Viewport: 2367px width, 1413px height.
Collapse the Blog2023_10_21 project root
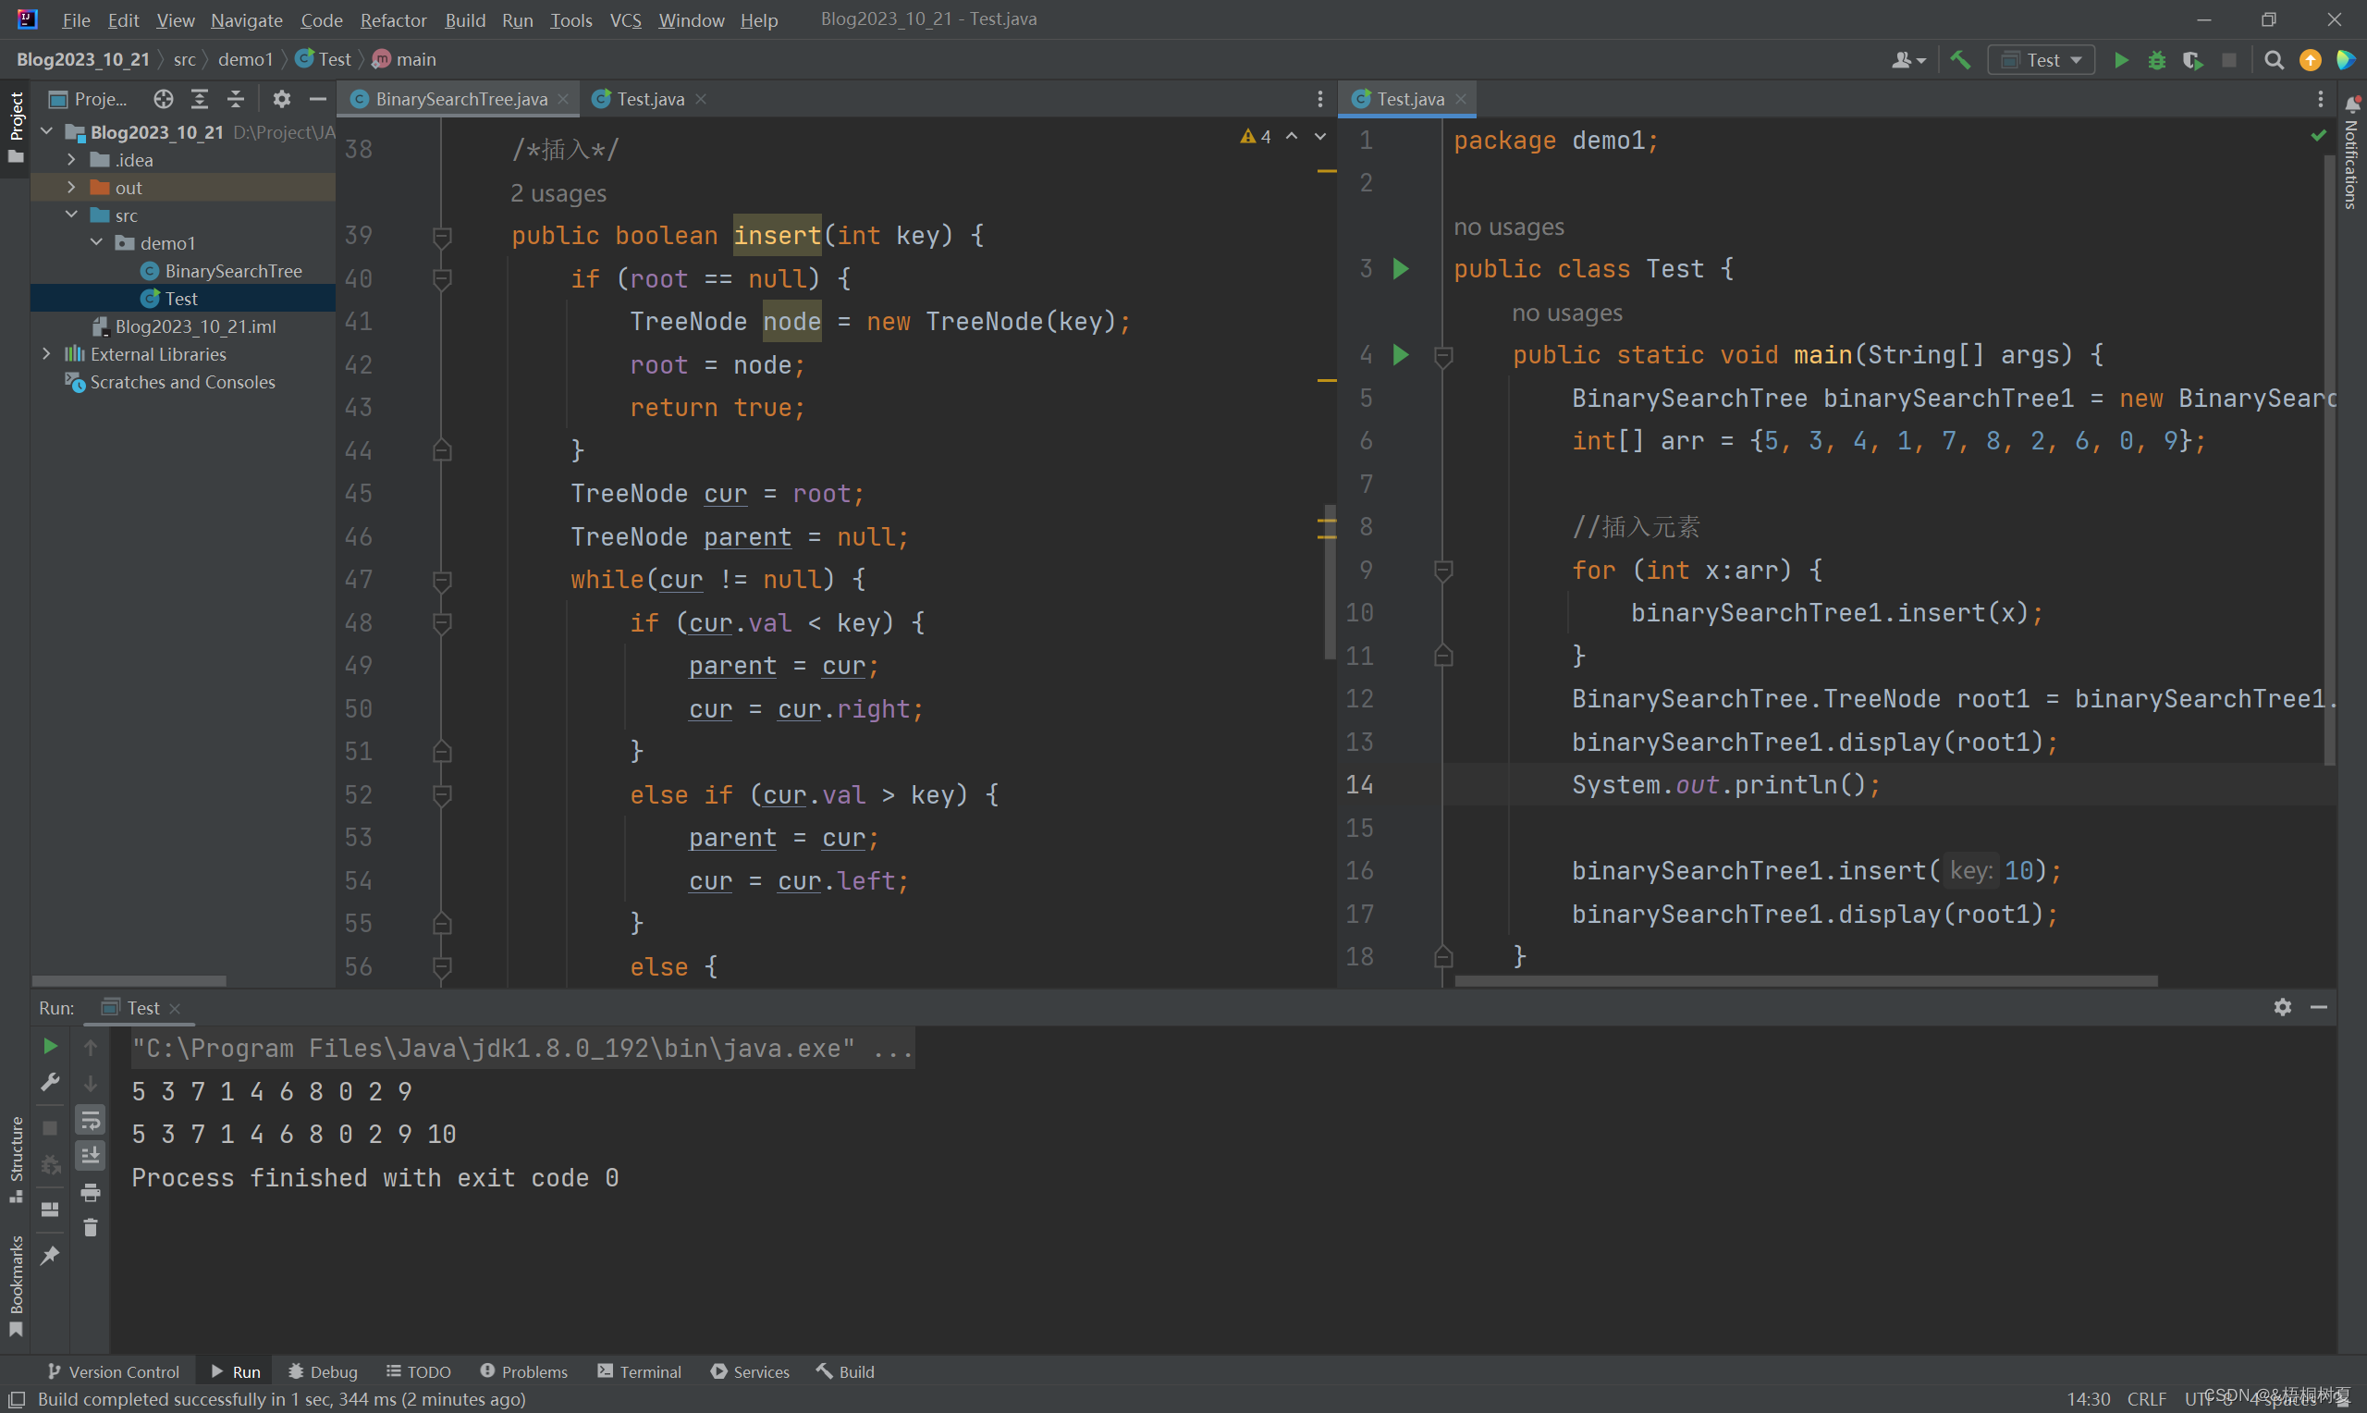pyautogui.click(x=46, y=131)
